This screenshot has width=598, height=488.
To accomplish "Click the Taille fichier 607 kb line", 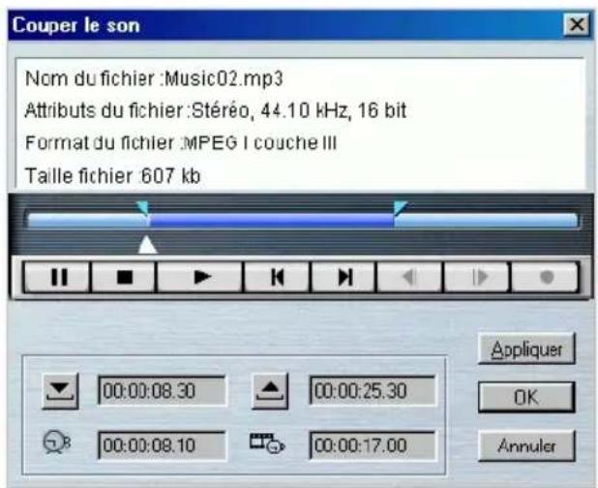I will click(x=112, y=176).
